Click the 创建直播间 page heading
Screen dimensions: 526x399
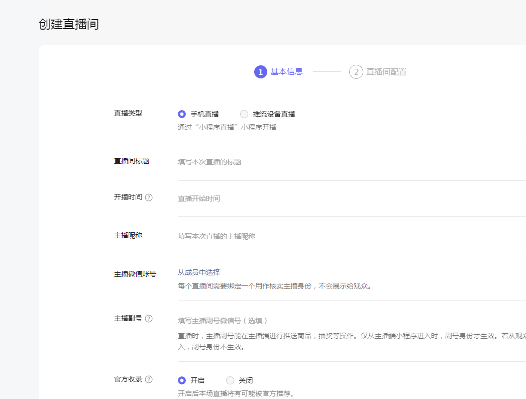click(69, 24)
